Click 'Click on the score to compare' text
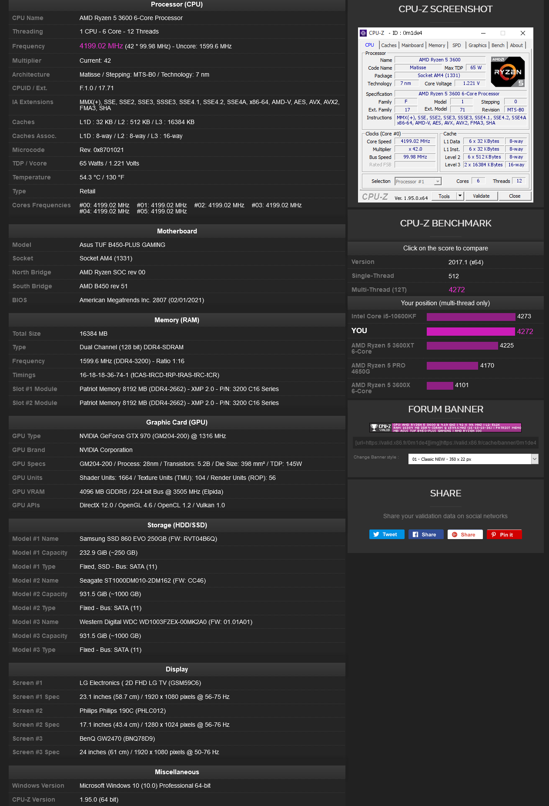The height and width of the screenshot is (806, 549). (x=445, y=248)
